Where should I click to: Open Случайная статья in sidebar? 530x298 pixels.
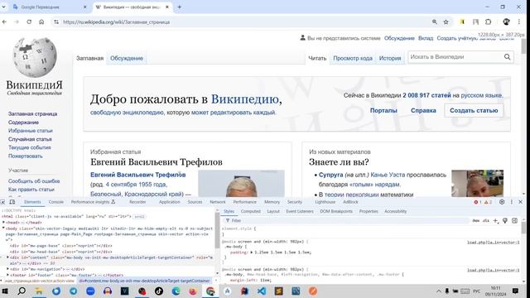(30, 139)
